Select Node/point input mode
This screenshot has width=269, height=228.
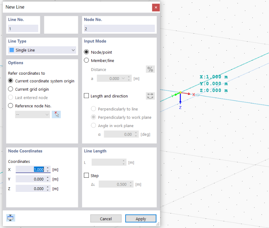(x=86, y=52)
